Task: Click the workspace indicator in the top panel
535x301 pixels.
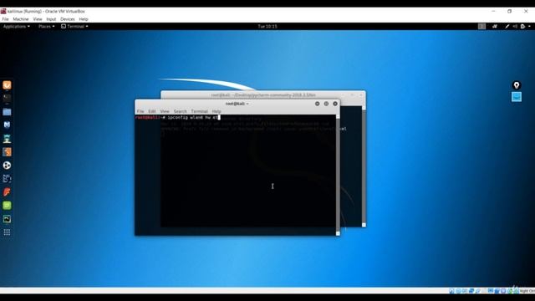Action: tap(481, 26)
